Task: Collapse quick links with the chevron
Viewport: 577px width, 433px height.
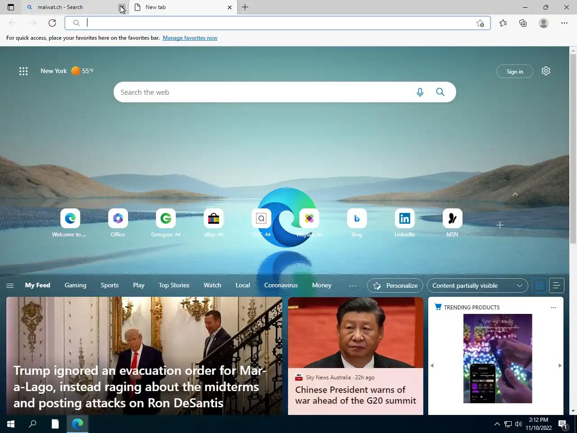Action: tap(515, 194)
